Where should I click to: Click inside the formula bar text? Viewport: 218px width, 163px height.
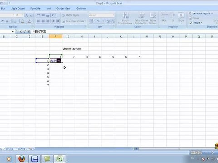(40, 31)
